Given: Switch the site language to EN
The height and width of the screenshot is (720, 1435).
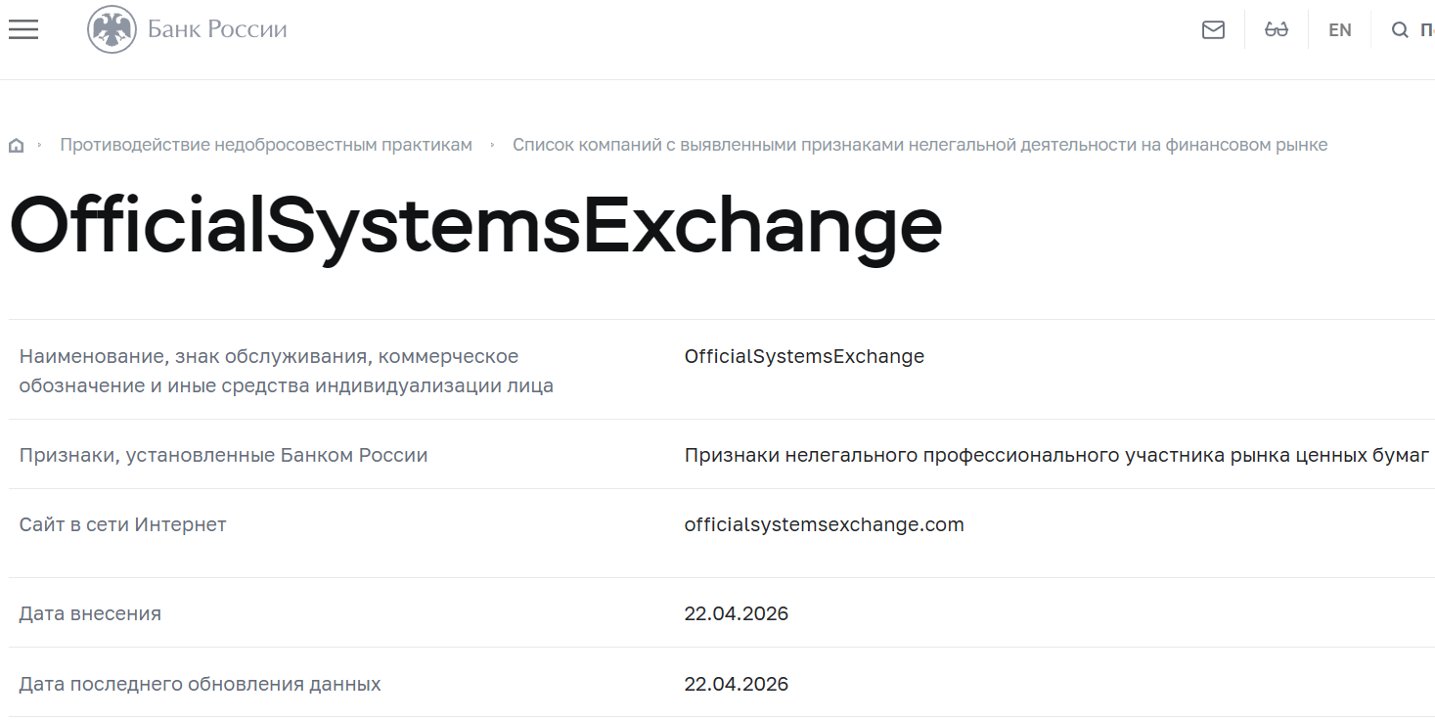Looking at the screenshot, I should coord(1339,29).
